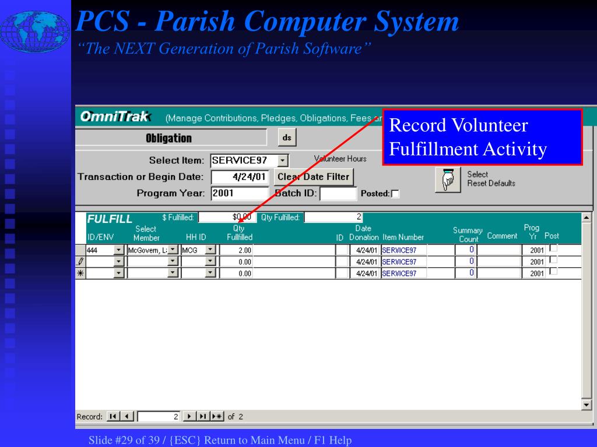This screenshot has width=597, height=447.
Task: Click the Prog Yr 2001 in the McGovern row
Action: pyautogui.click(x=534, y=250)
